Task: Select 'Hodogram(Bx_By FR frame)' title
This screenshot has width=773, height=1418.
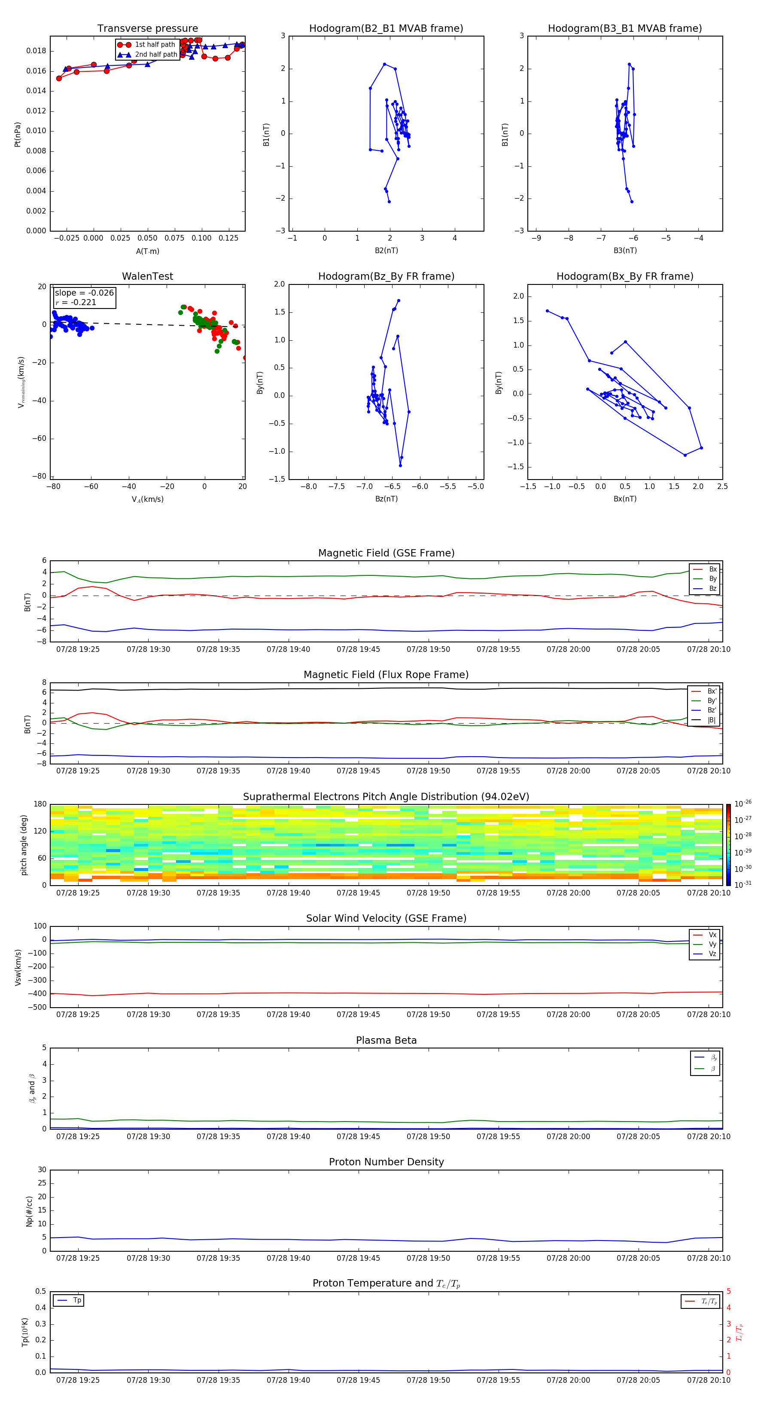Action: 625,276
